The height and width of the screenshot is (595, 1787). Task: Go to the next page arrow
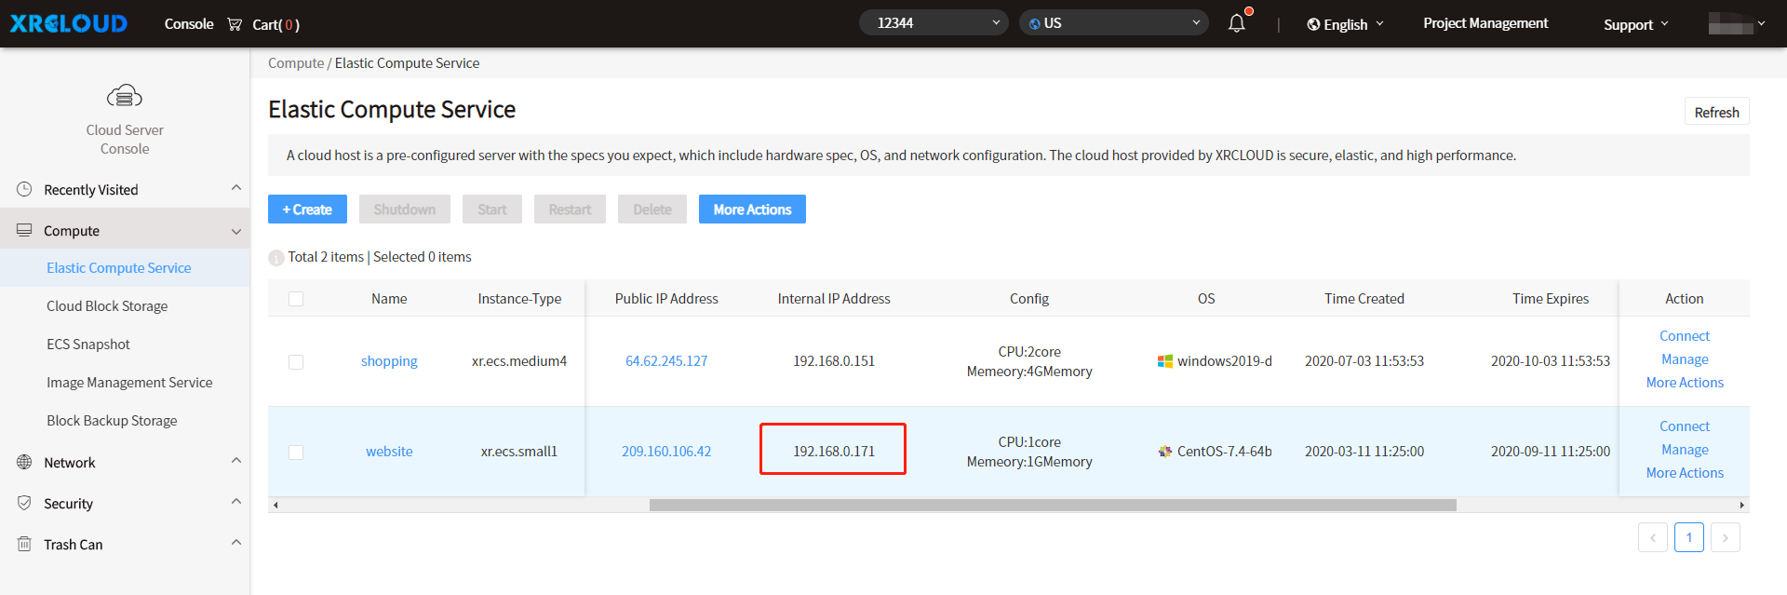(1726, 537)
